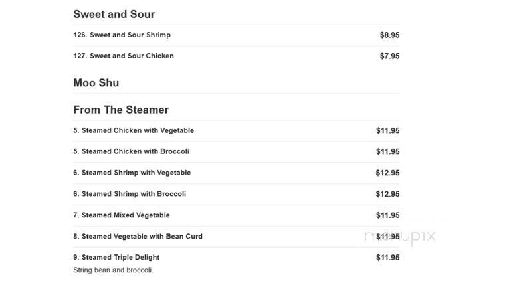Click the Steamed Mixed Vegetable price
Viewport: 519px width, 291px height.
tap(387, 215)
